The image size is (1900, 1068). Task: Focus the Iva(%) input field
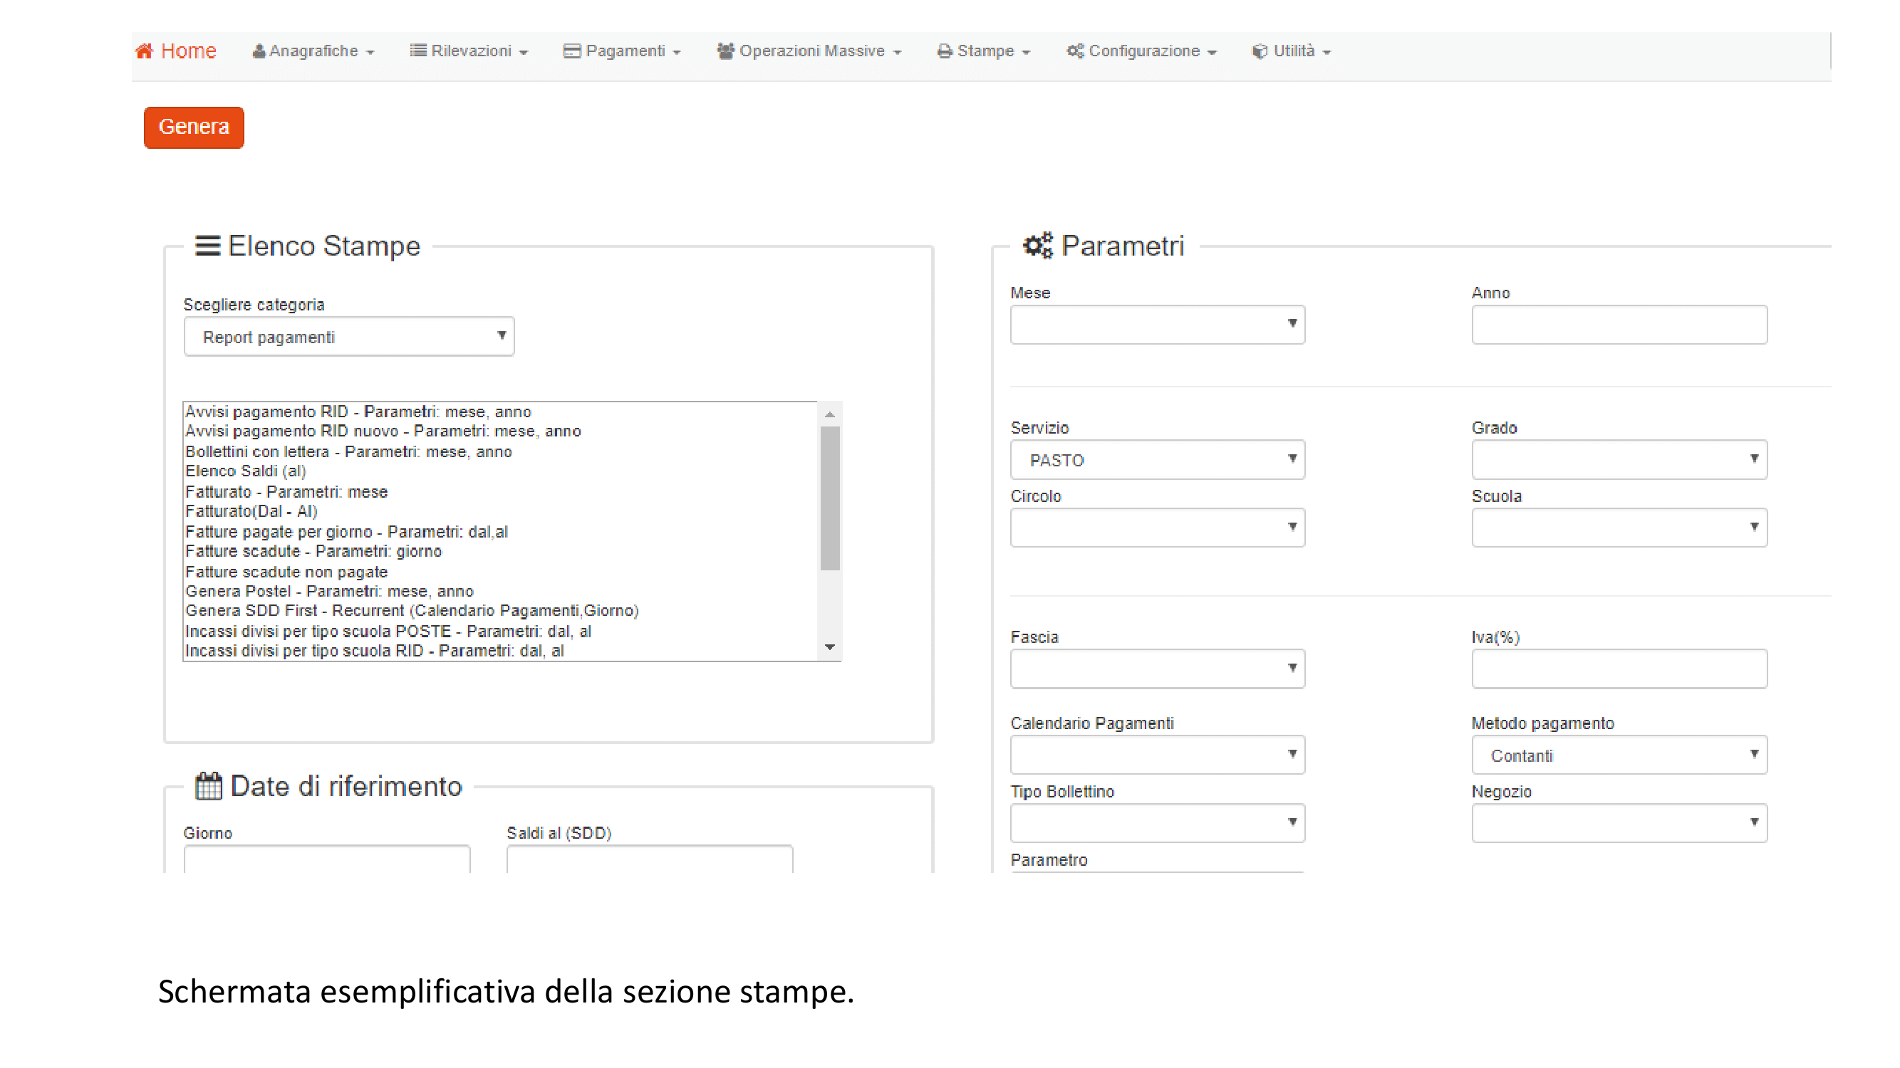click(x=1619, y=669)
